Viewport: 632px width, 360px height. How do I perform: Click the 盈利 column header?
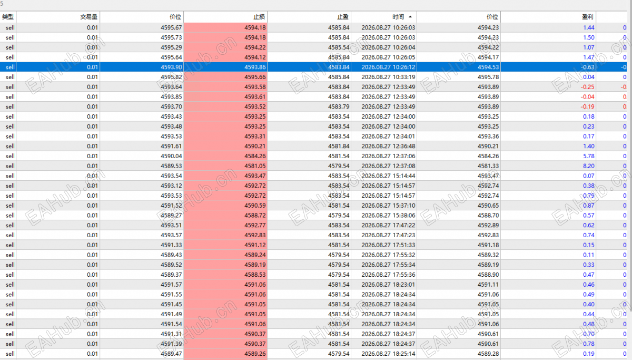point(548,17)
